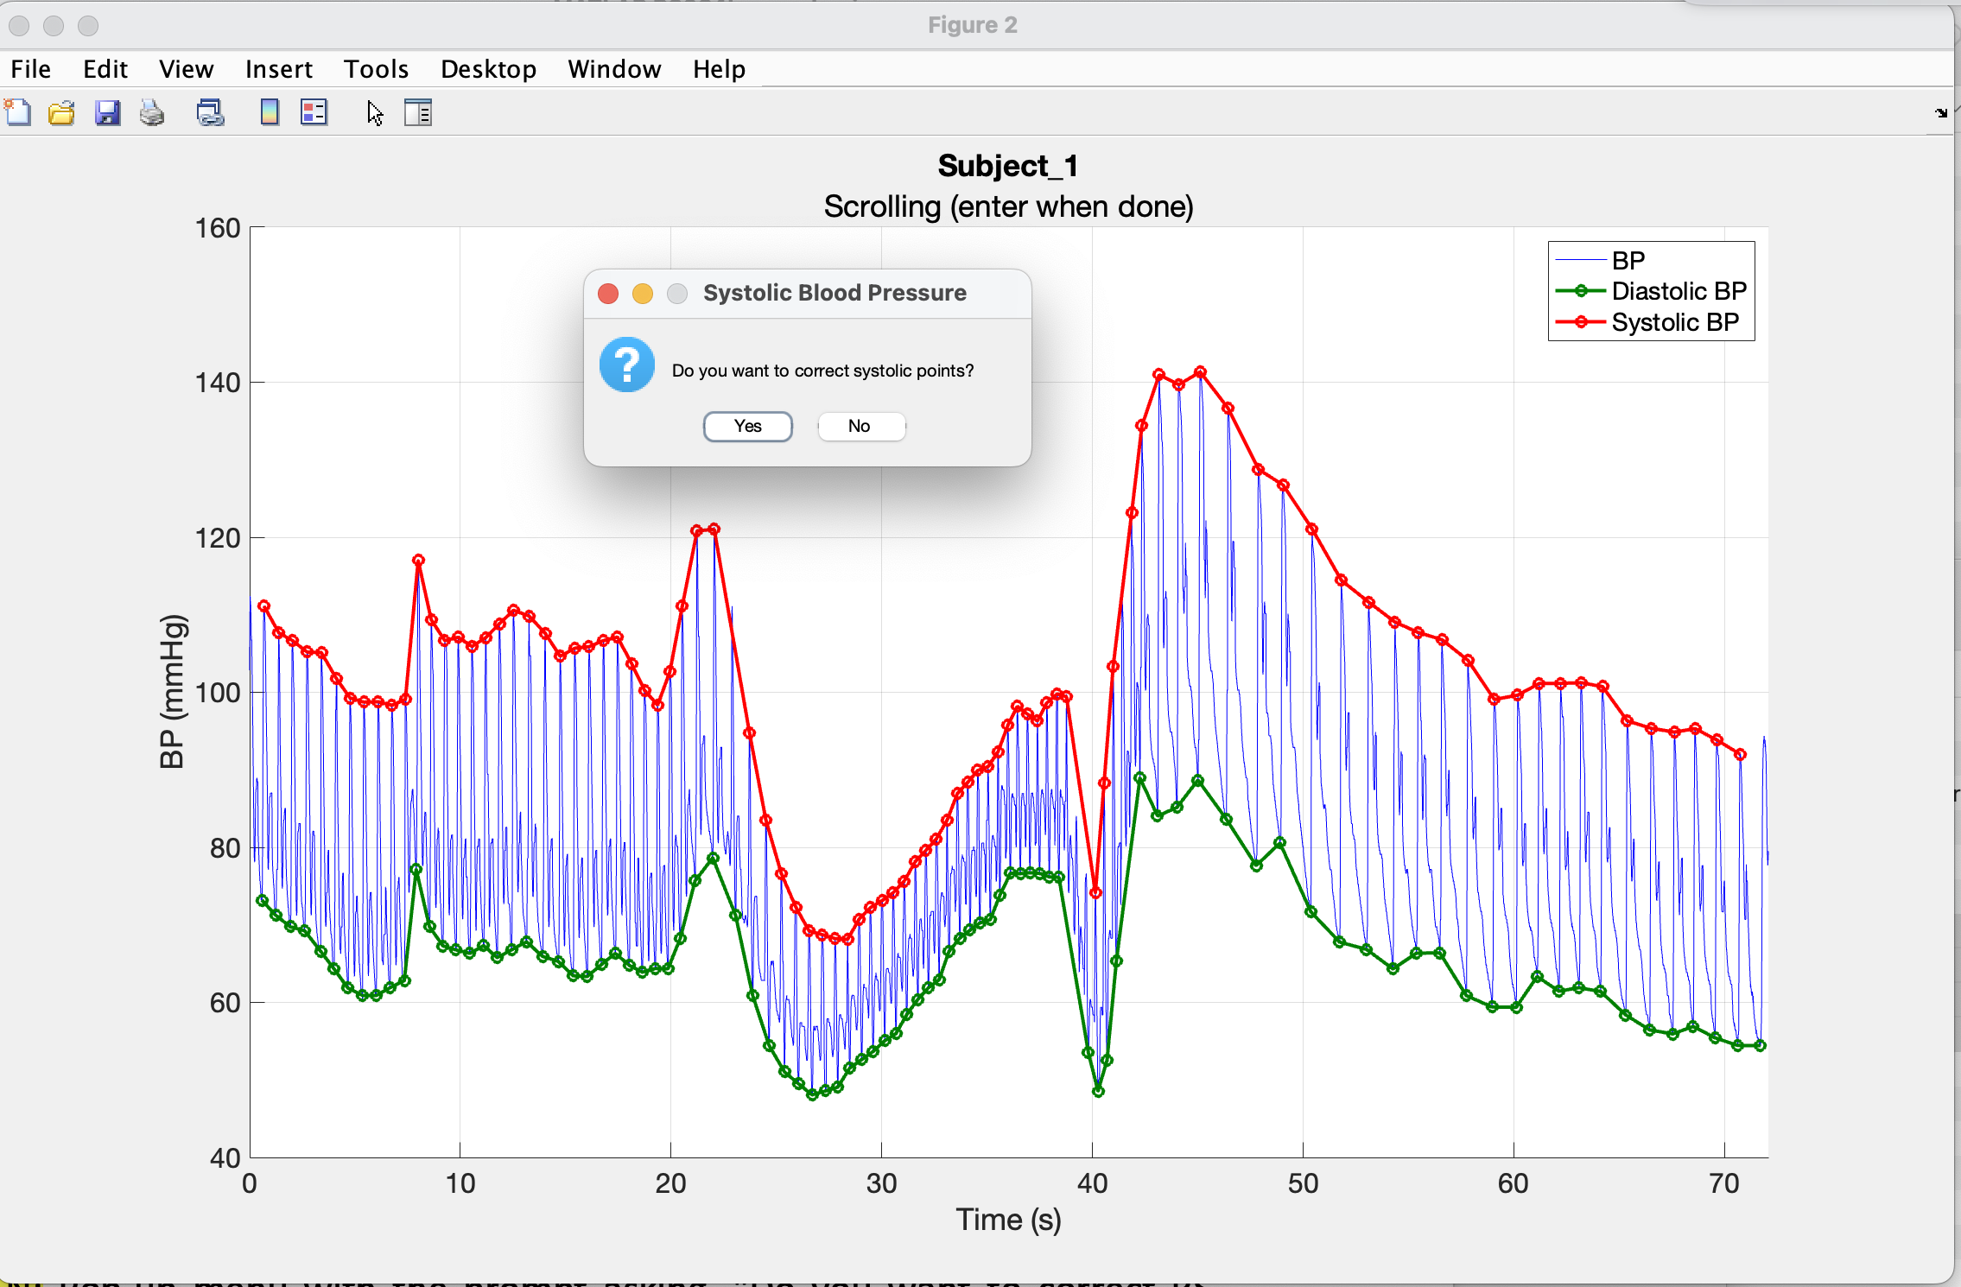This screenshot has height=1287, width=1961.
Task: Toggle the Insert Legend icon
Action: (x=314, y=113)
